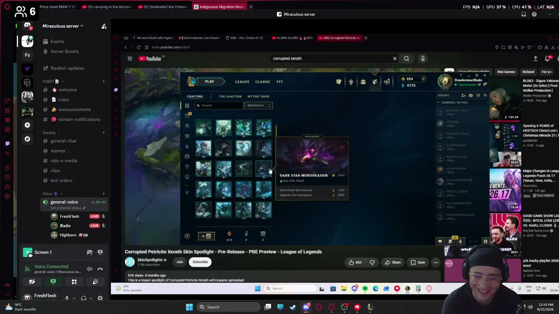Open the microphone input options arrow
559x314 pixels.
(74, 298)
